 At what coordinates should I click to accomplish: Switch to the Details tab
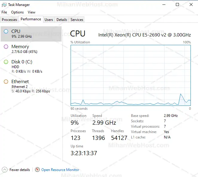click(62, 20)
